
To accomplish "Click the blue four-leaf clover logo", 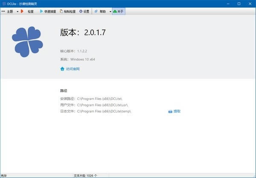I will click(x=28, y=41).
